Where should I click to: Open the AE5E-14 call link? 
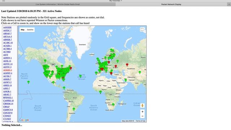(x=7, y=61)
